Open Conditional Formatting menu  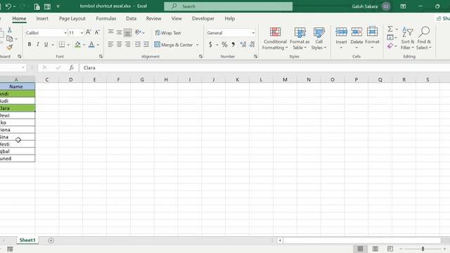coord(275,39)
